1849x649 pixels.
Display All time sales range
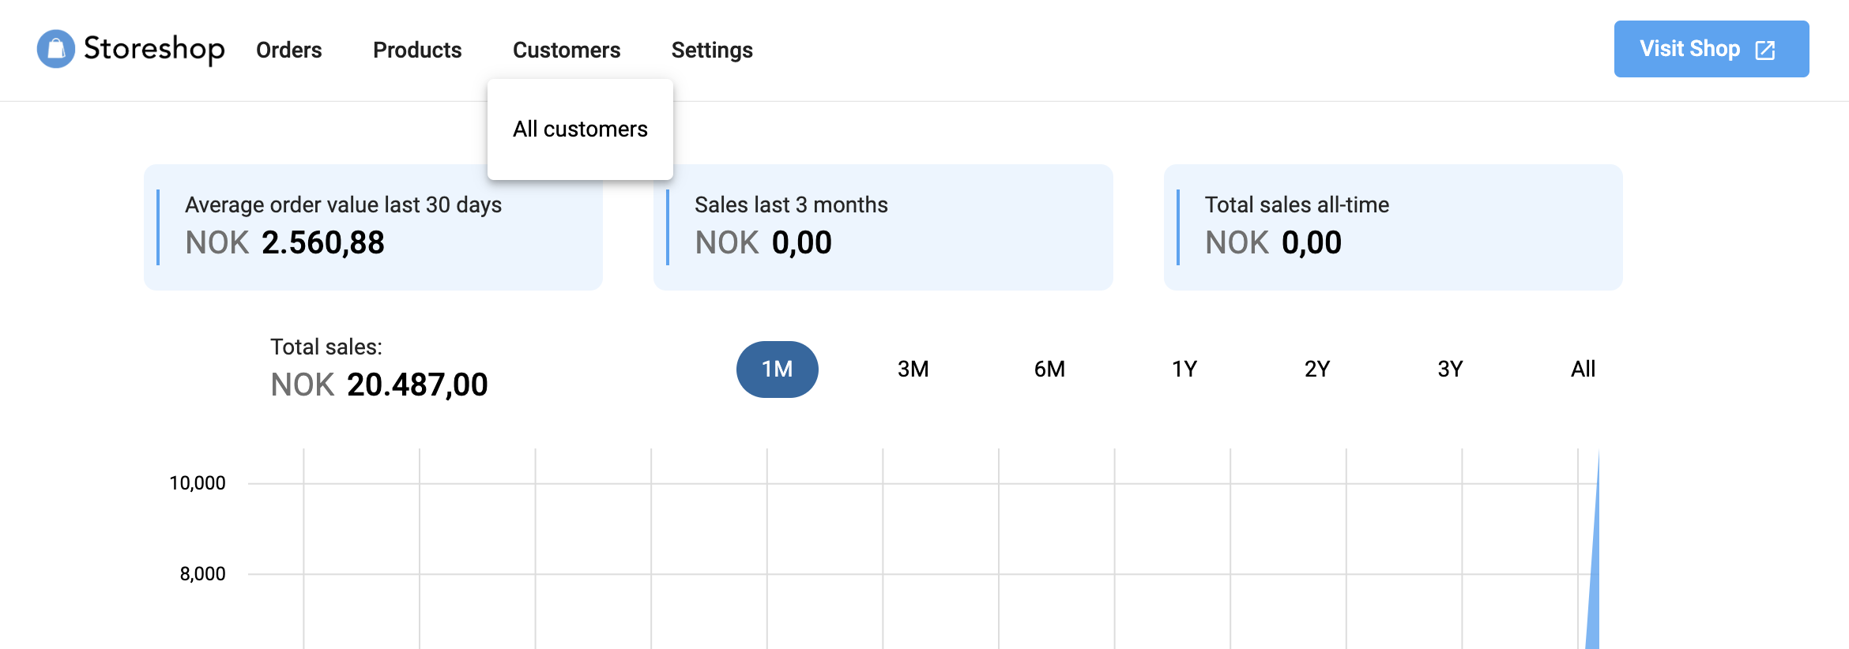click(1583, 369)
